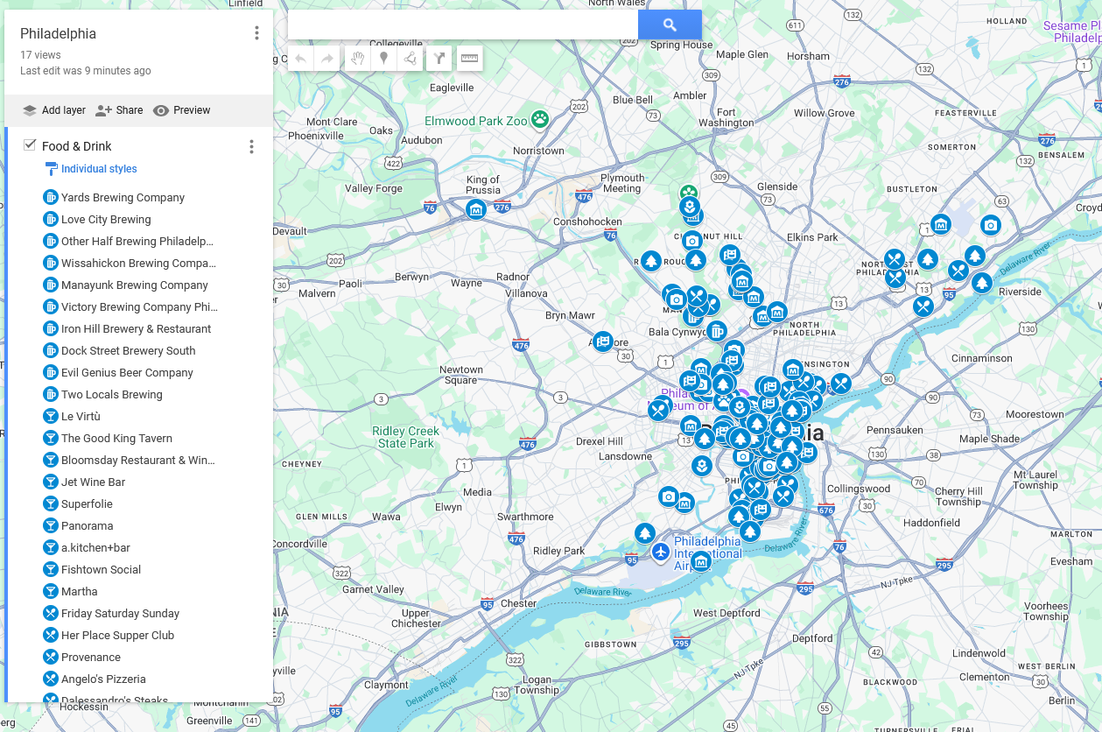Click the beer mug icon beside Yards Brewing Company
Screen dimensions: 1102x732
pyautogui.click(x=50, y=197)
